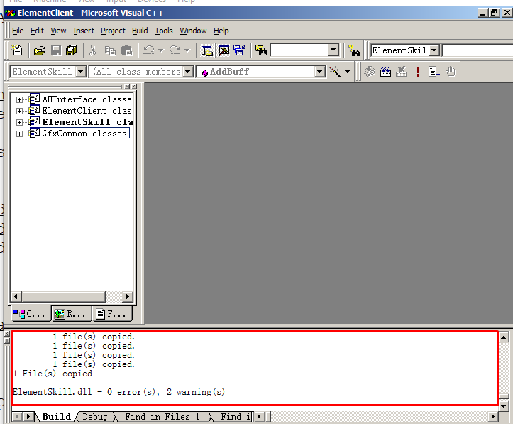The width and height of the screenshot is (513, 424).
Task: Switch to the ClassView workspace tab
Action: (30, 314)
